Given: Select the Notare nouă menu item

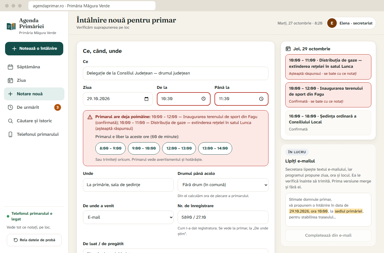Looking at the screenshot, I should click(x=34, y=94).
